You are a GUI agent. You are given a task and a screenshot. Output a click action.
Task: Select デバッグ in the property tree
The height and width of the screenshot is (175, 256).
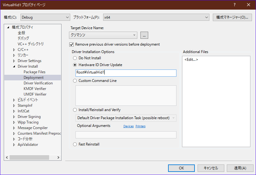(23, 38)
